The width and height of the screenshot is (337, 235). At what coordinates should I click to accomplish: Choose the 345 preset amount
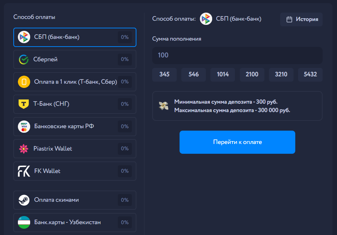[164, 75]
